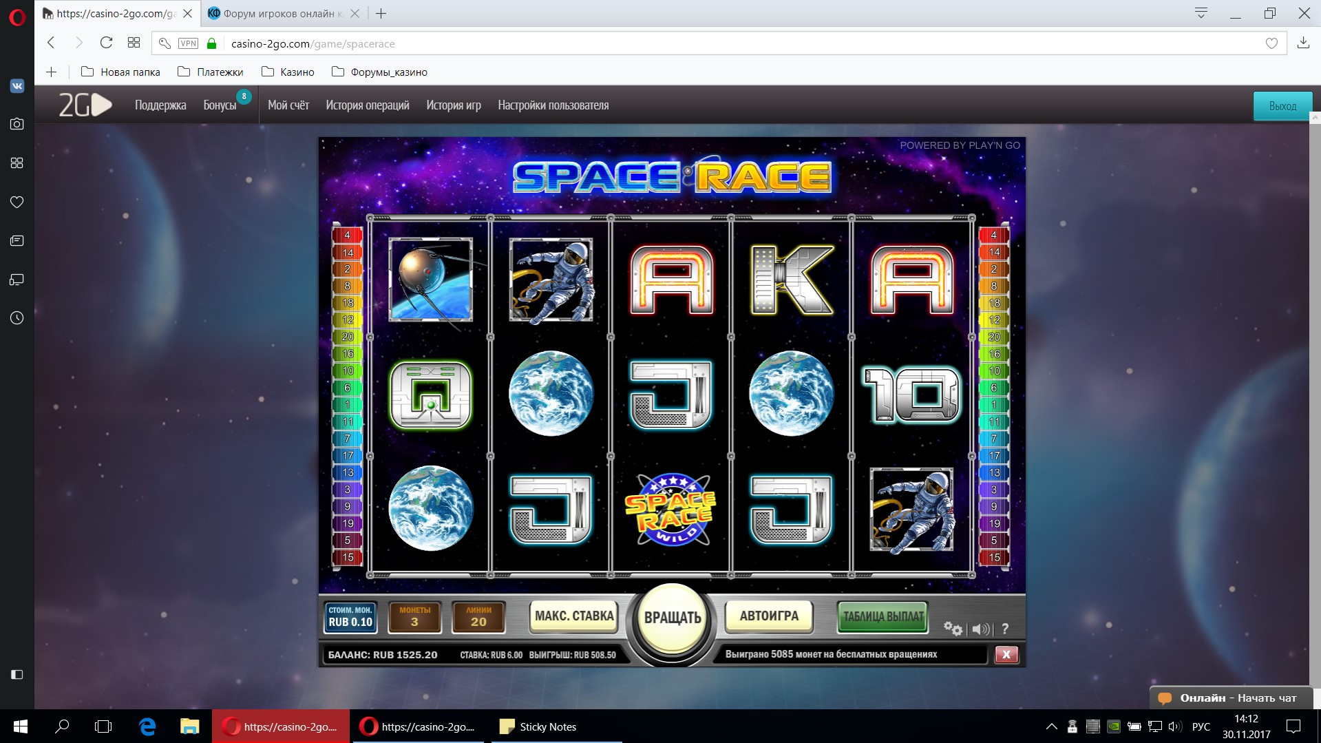Open Speed Dial from Opera sidebar

(17, 163)
